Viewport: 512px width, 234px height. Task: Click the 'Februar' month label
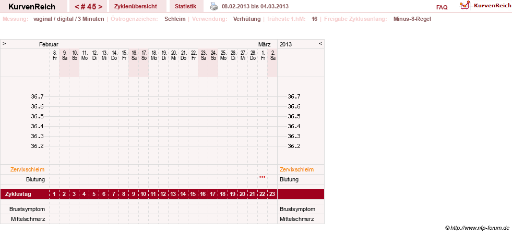click(49, 44)
